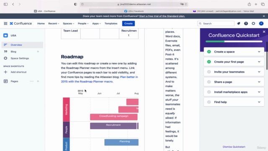Viewport: 268px width, 151px height.
Task: Click the Safari address bar
Action: [134, 4]
